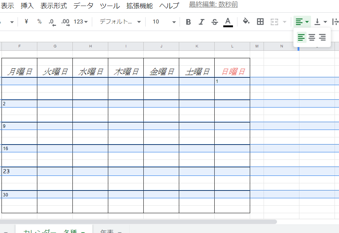339x233 pixels.
Task: Open the fill color bucket
Action: (x=246, y=21)
